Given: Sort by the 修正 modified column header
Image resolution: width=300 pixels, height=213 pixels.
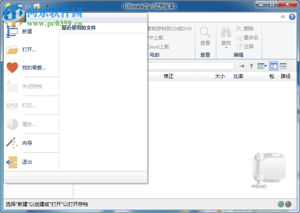Looking at the screenshot, I should tap(179, 76).
